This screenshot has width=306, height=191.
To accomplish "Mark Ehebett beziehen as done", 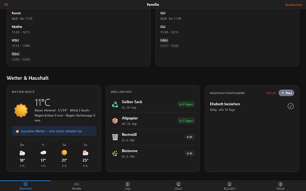I will pyautogui.click(x=290, y=106).
